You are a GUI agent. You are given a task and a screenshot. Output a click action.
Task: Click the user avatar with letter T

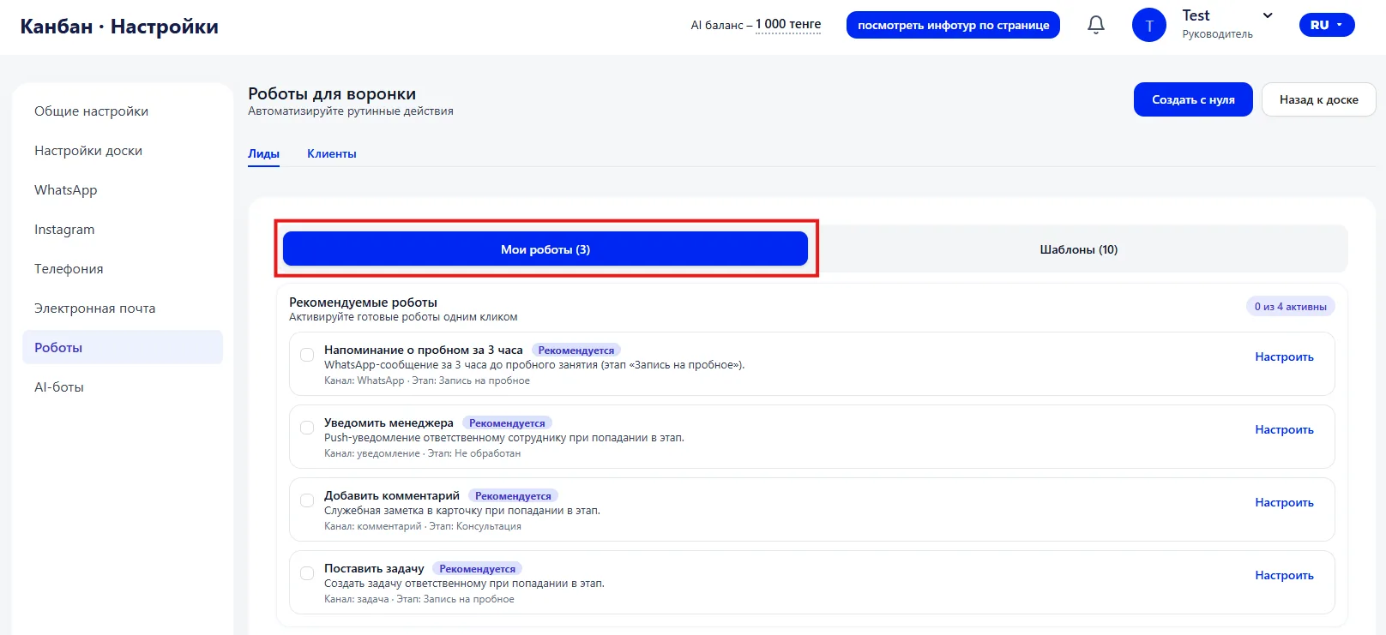[1149, 25]
